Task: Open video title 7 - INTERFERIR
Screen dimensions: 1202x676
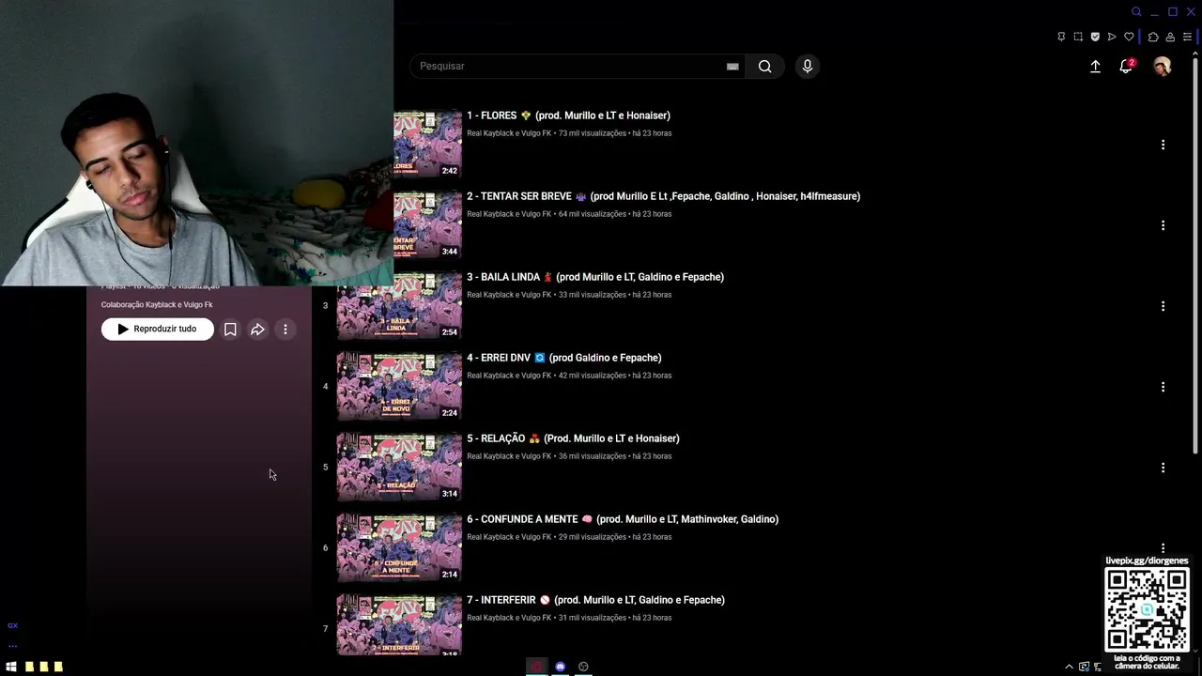Action: click(x=595, y=600)
